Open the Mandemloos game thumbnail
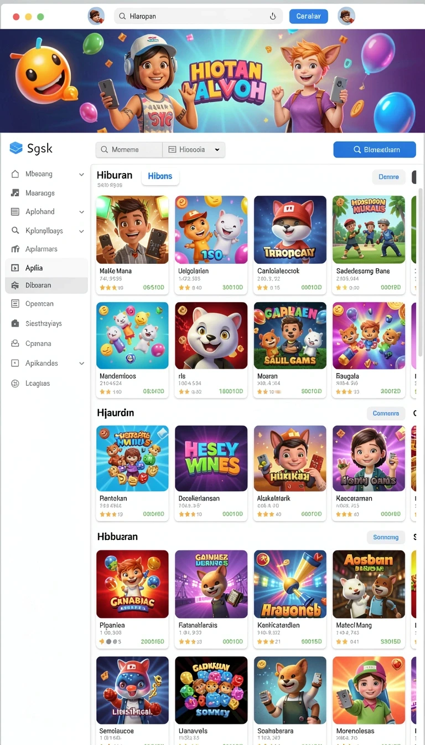The image size is (425, 745). (x=132, y=335)
